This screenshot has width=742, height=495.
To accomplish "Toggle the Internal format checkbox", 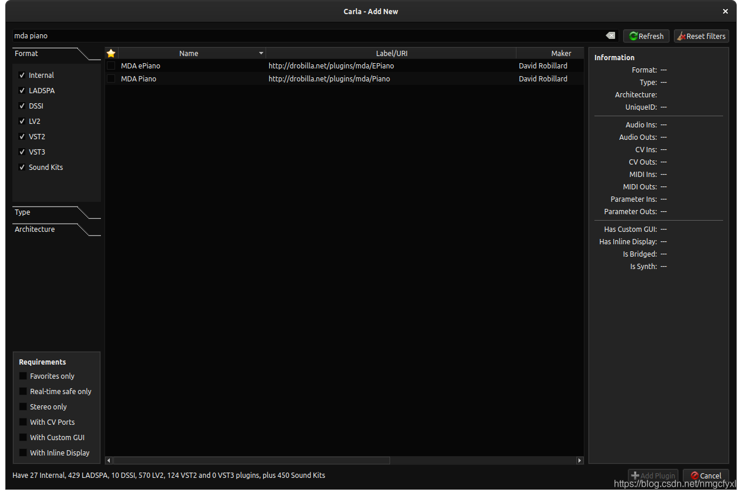I will [x=22, y=76].
